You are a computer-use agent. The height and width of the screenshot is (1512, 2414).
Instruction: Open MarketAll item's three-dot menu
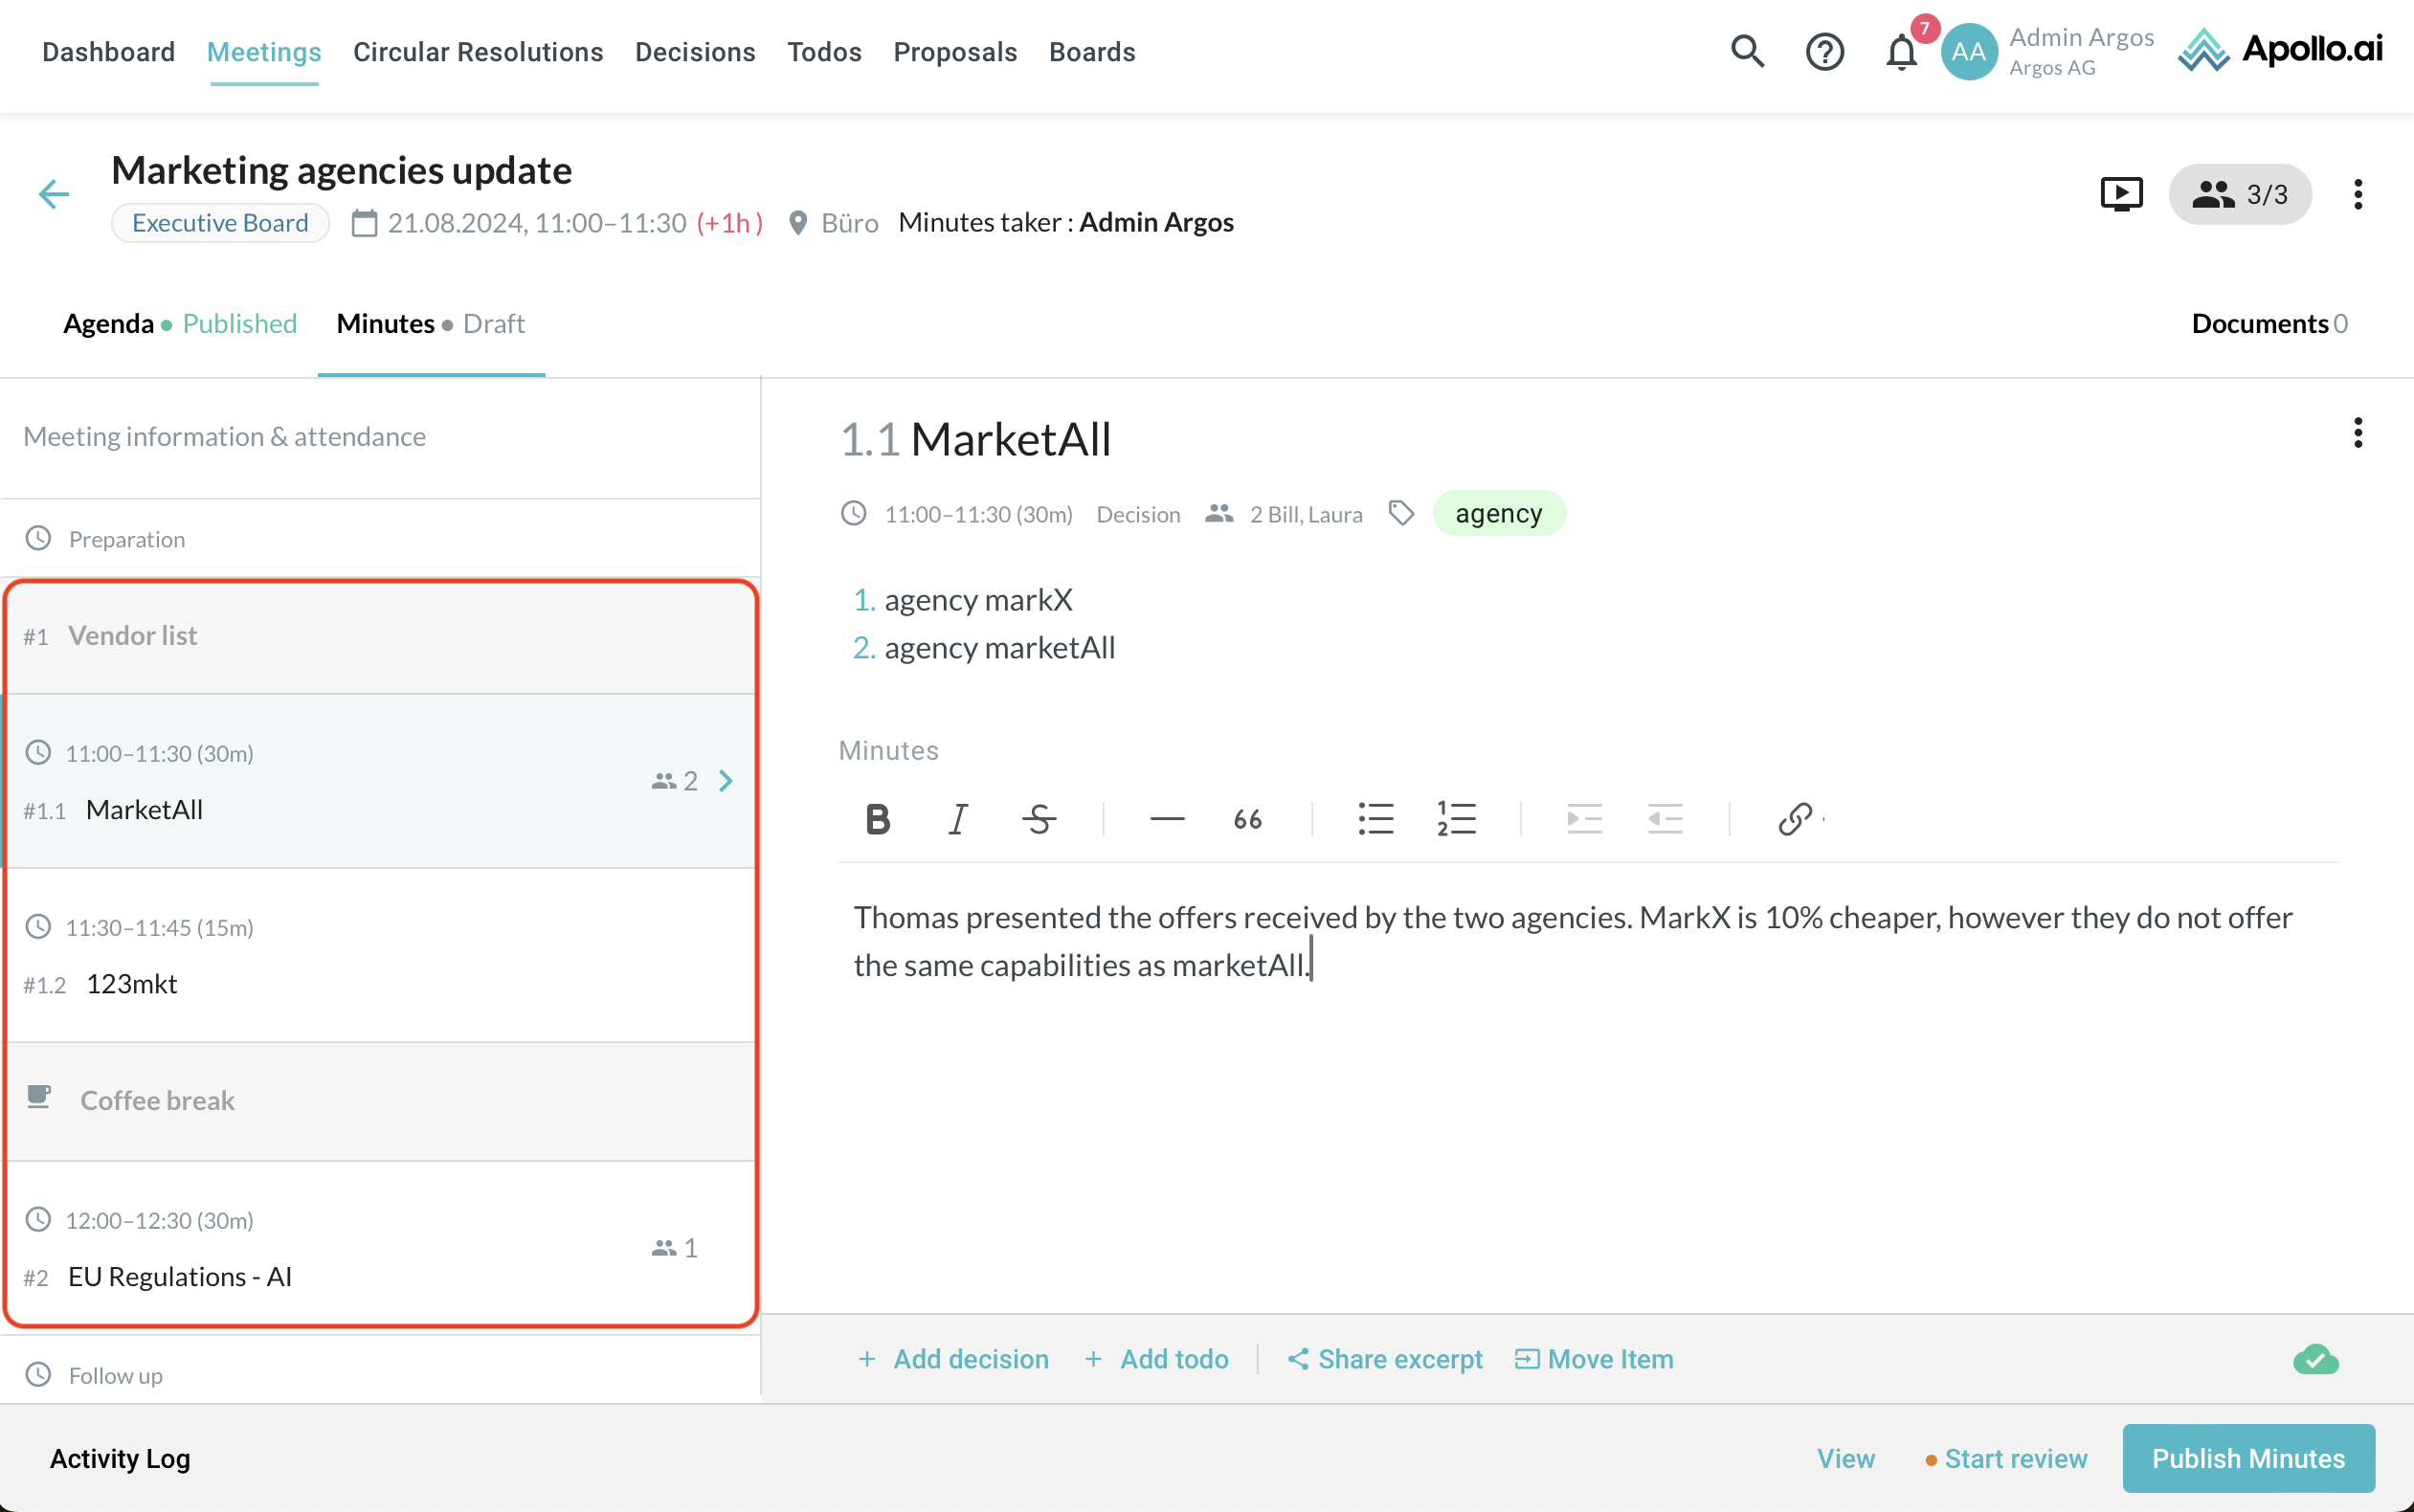tap(2357, 433)
